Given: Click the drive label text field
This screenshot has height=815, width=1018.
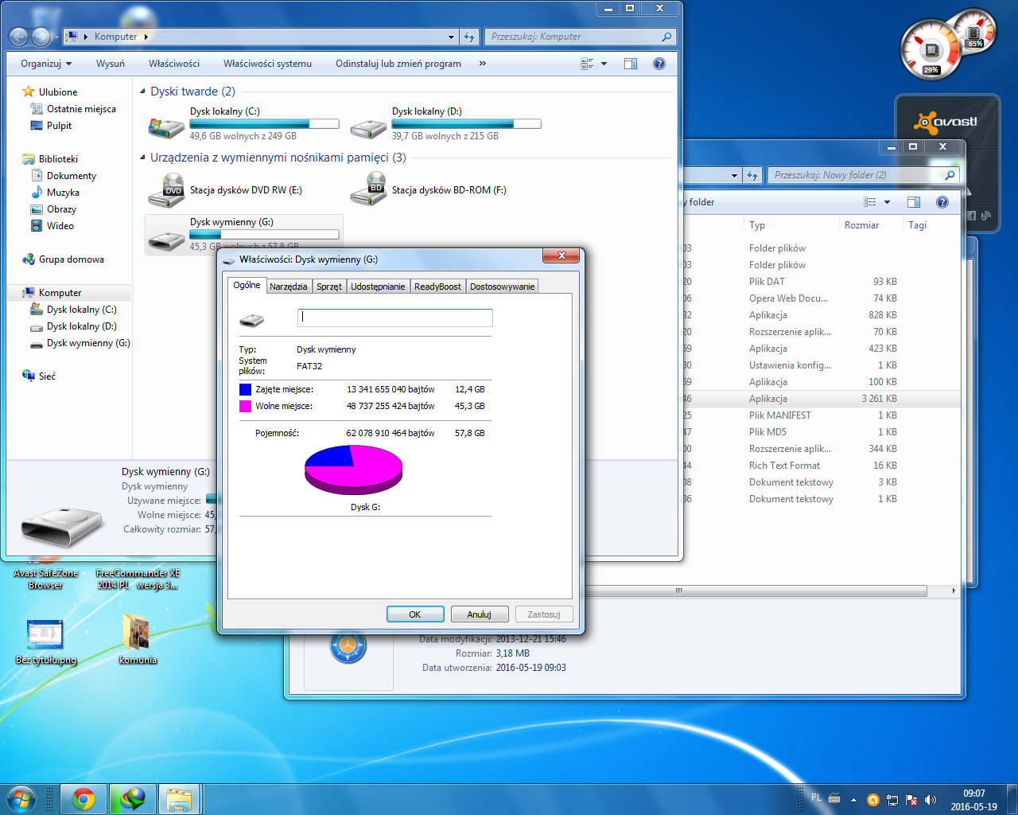Looking at the screenshot, I should tap(395, 318).
